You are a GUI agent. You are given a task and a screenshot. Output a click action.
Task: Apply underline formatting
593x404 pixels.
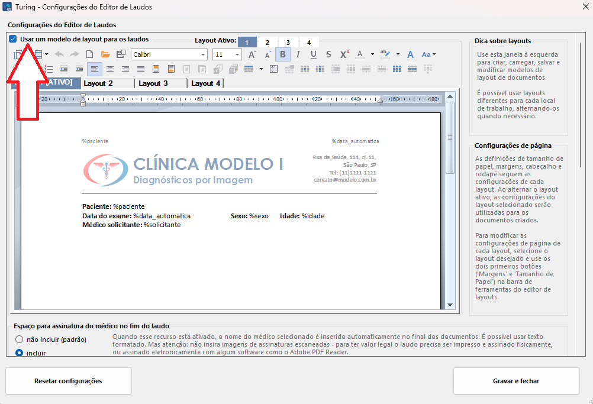click(314, 54)
